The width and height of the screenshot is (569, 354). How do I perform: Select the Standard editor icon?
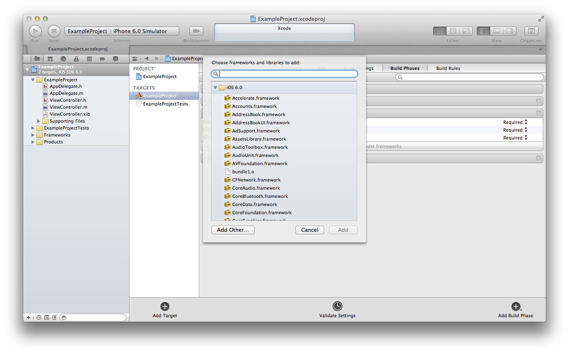tap(440, 31)
